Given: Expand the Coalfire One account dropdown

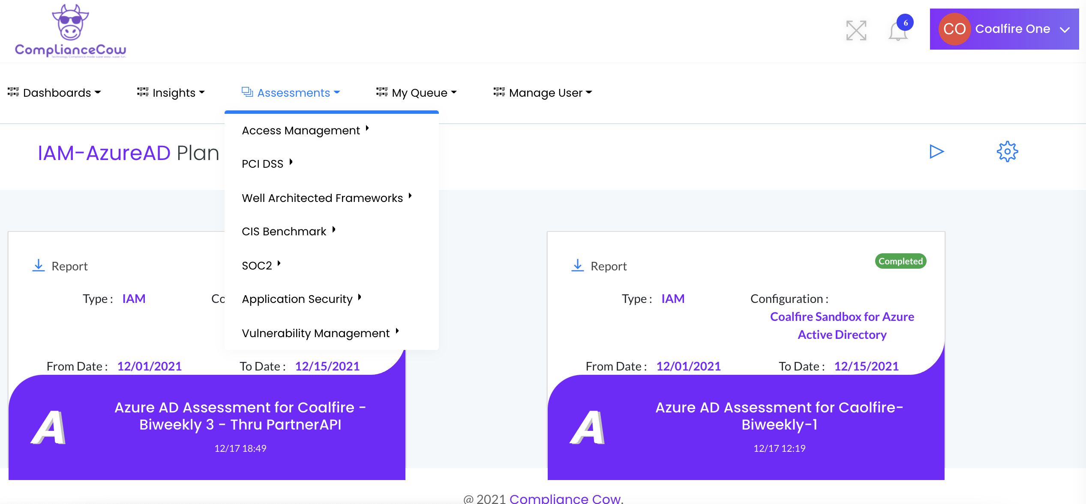Looking at the screenshot, I should click(x=1065, y=30).
